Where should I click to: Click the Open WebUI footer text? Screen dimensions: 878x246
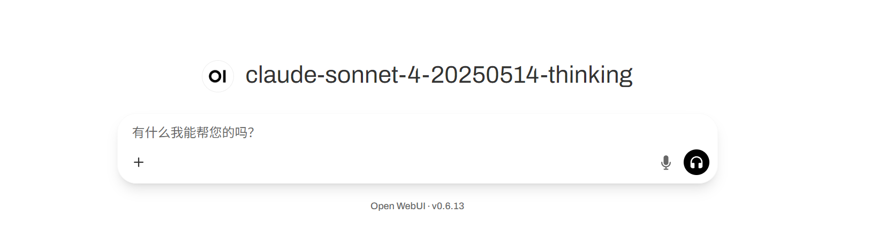pyautogui.click(x=398, y=206)
